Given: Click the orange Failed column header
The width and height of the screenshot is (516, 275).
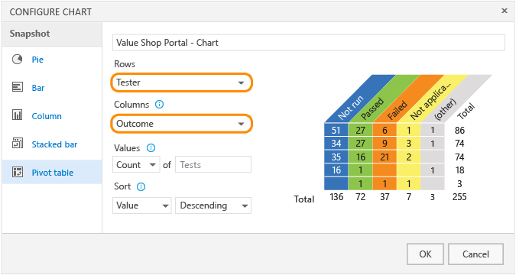Looking at the screenshot, I should (408, 99).
